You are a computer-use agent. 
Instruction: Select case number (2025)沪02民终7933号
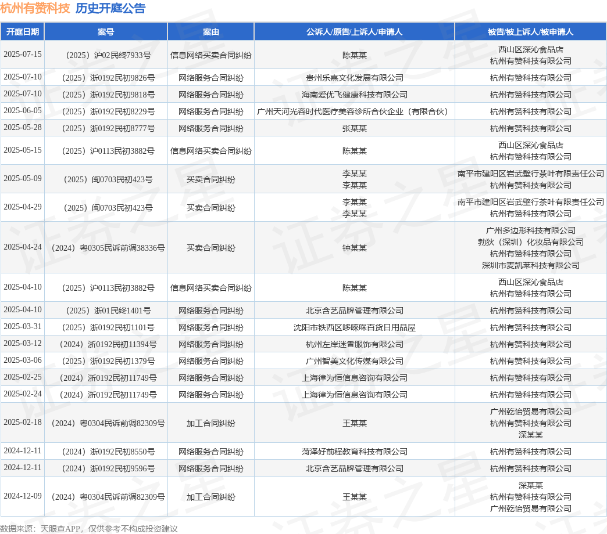point(108,55)
